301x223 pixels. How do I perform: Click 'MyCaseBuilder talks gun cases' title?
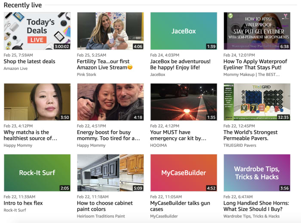pyautogui.click(x=180, y=206)
